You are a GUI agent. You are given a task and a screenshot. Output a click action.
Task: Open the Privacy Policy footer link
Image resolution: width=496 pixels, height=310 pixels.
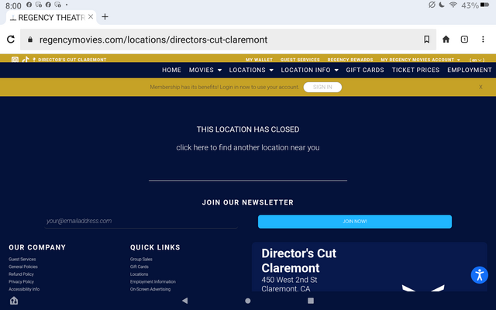coord(21,281)
